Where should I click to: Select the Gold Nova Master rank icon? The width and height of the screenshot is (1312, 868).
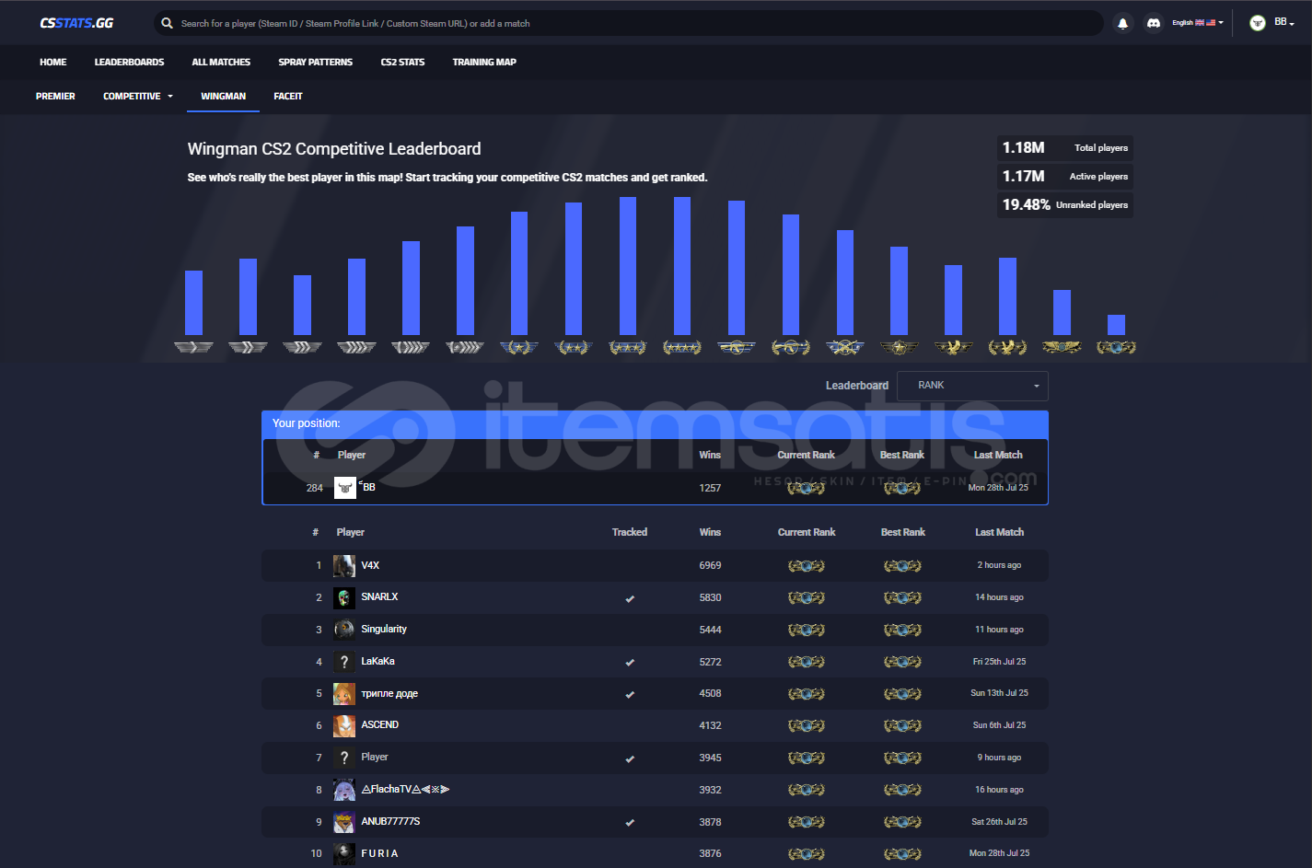pos(682,347)
